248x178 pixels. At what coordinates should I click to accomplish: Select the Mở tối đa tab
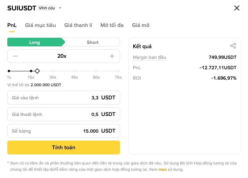[112, 25]
